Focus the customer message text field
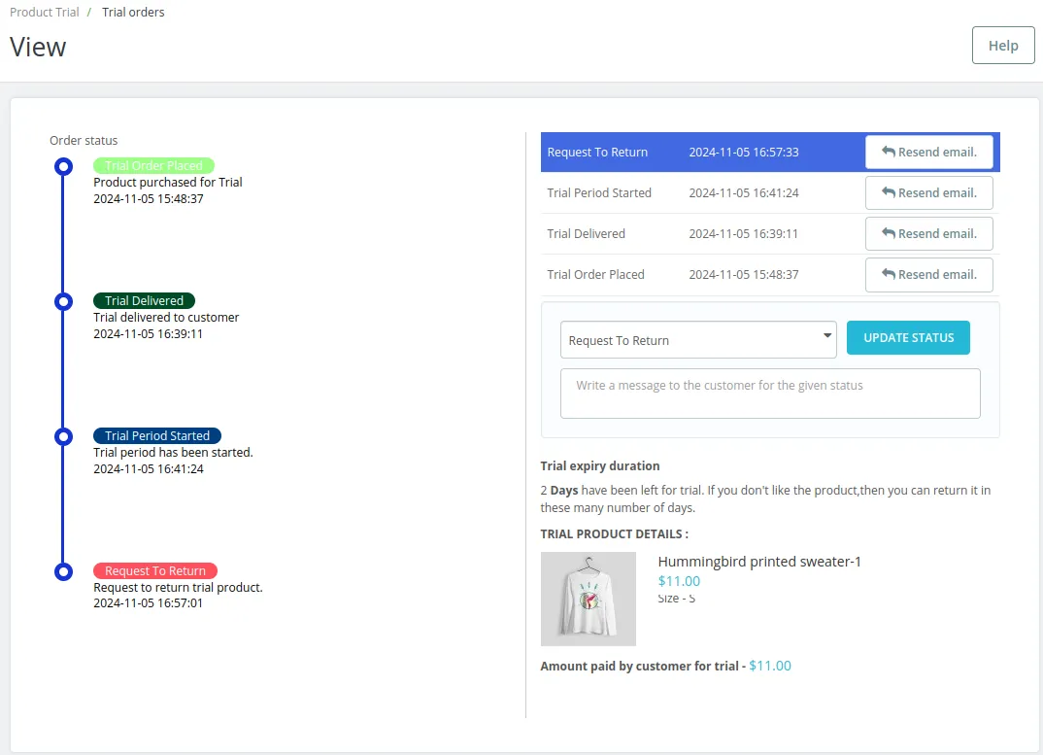 click(x=769, y=394)
